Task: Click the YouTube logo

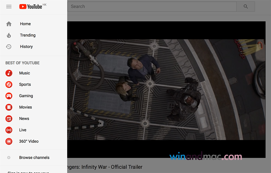Action: pyautogui.click(x=31, y=7)
